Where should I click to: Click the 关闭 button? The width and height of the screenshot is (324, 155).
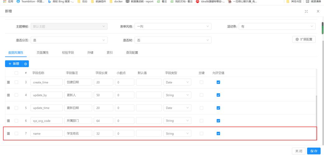[x=299, y=151]
